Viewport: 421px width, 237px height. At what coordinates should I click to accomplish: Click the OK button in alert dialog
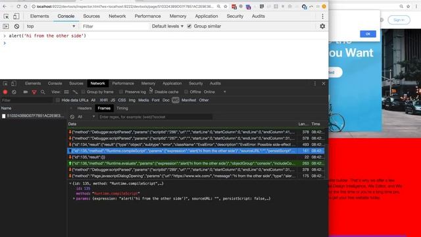tap(368, 34)
